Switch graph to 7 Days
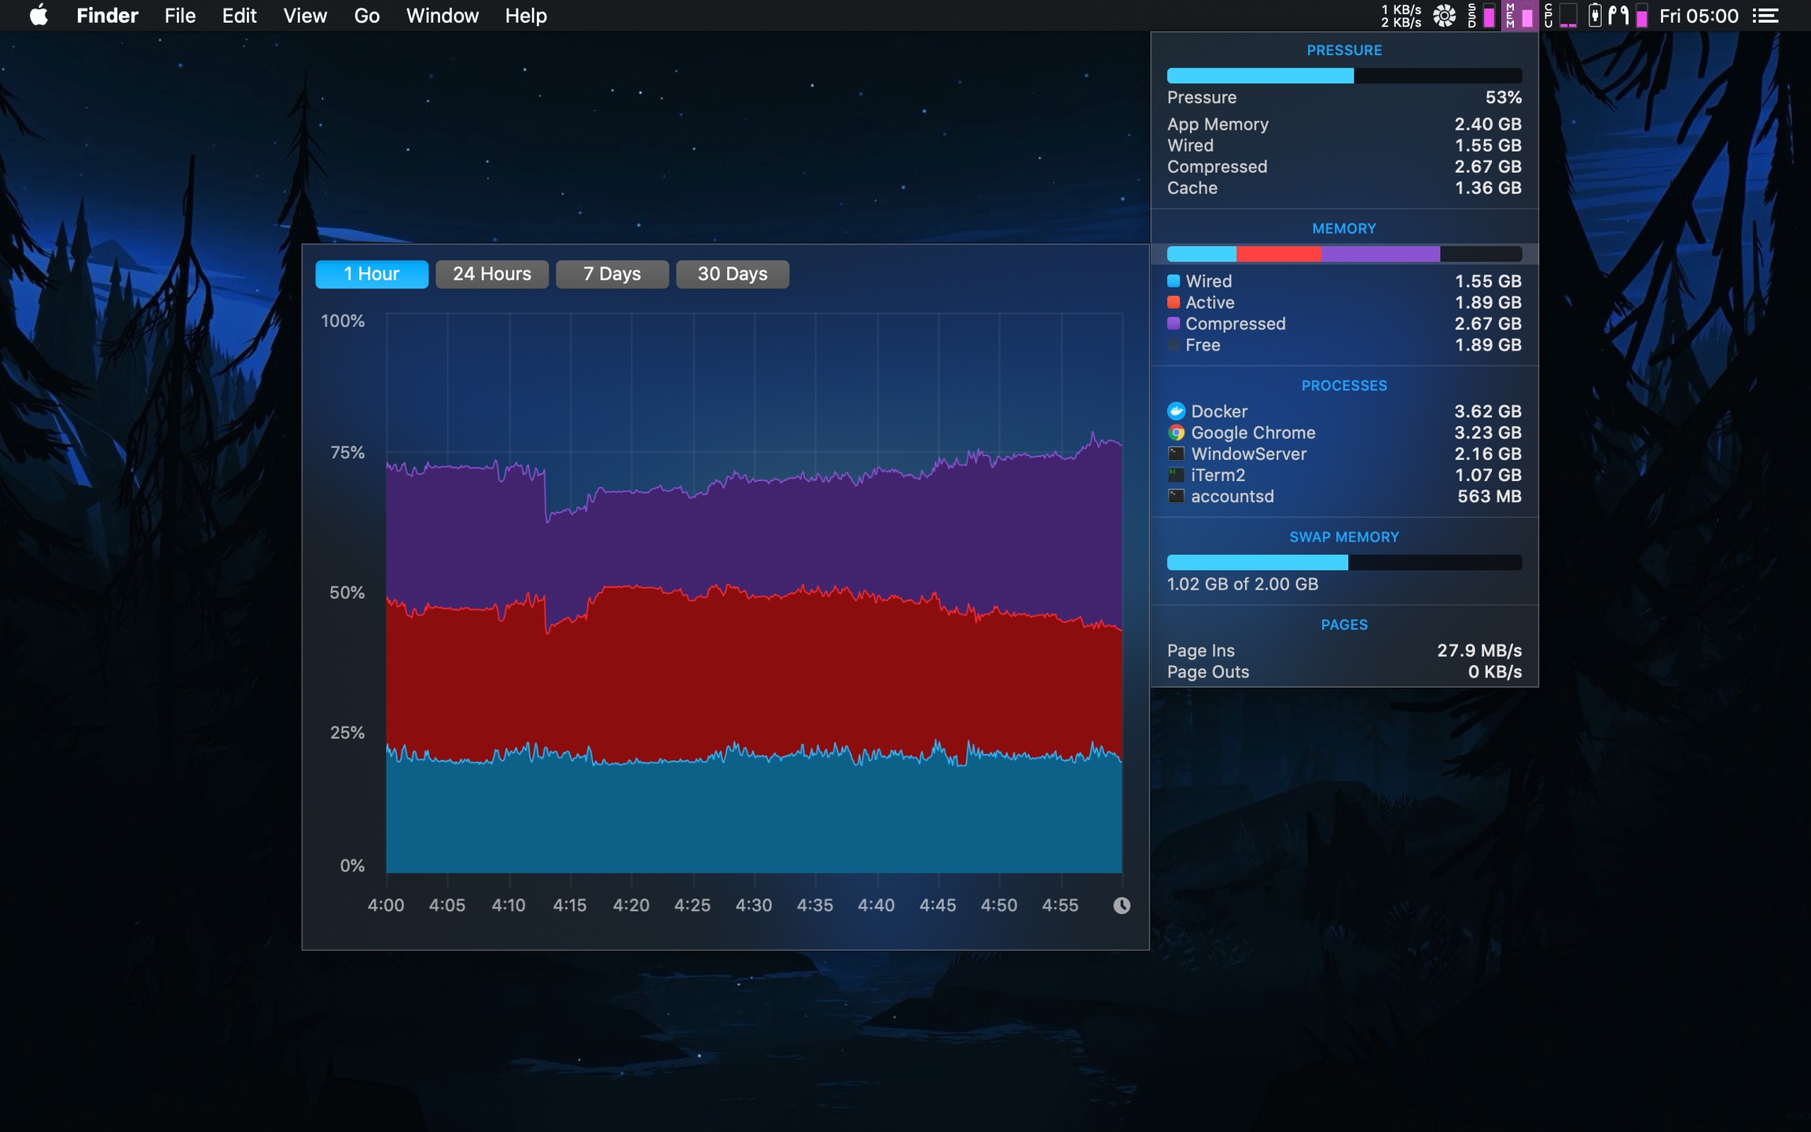The height and width of the screenshot is (1132, 1811). [x=612, y=274]
